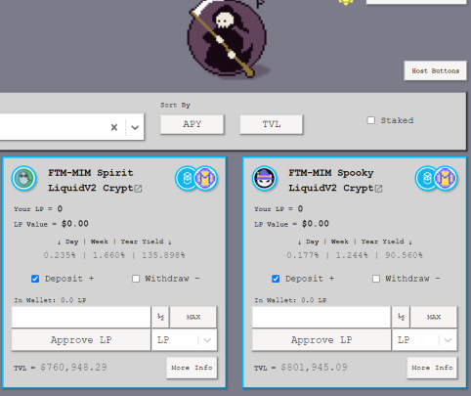
Task: Click the TVL value $760,948.29
Action: 73,368
